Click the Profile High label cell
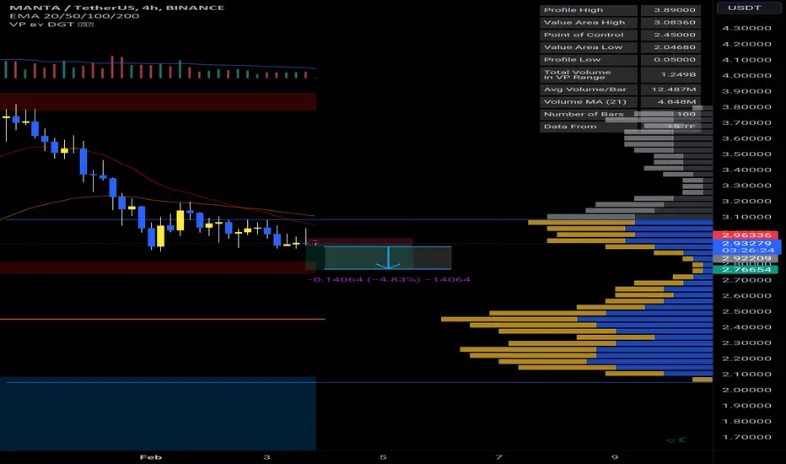 click(x=589, y=10)
